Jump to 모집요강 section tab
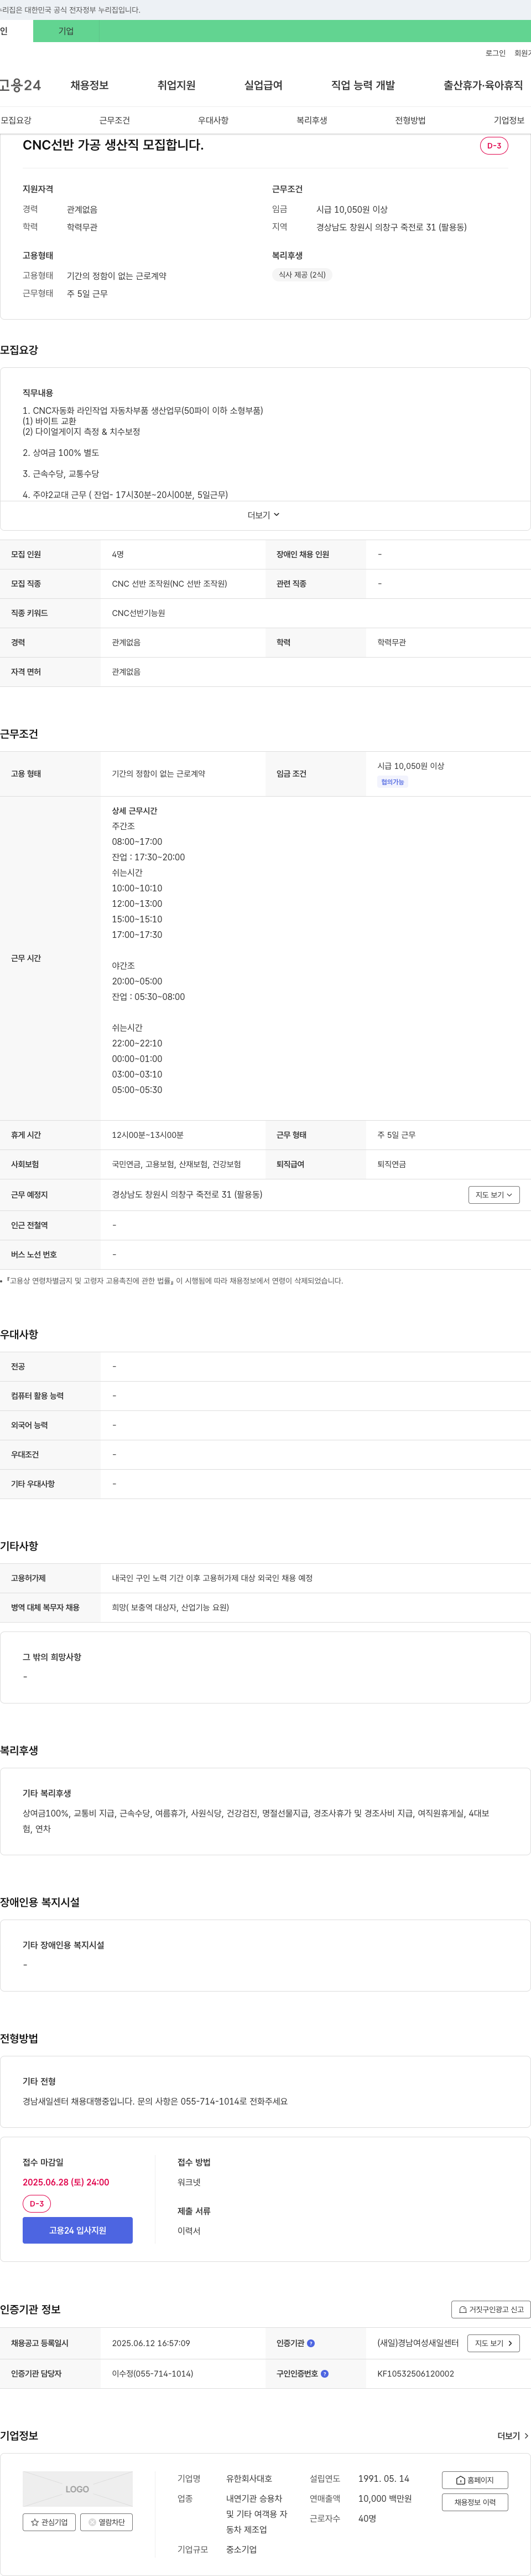Viewport: 531px width, 2576px height. 16,120
